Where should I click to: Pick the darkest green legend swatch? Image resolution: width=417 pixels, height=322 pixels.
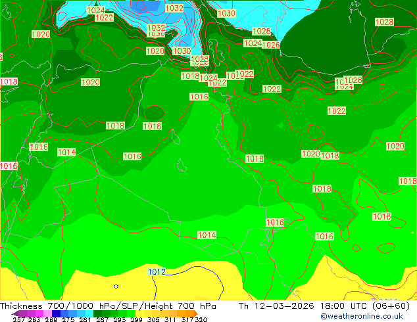tap(97, 313)
